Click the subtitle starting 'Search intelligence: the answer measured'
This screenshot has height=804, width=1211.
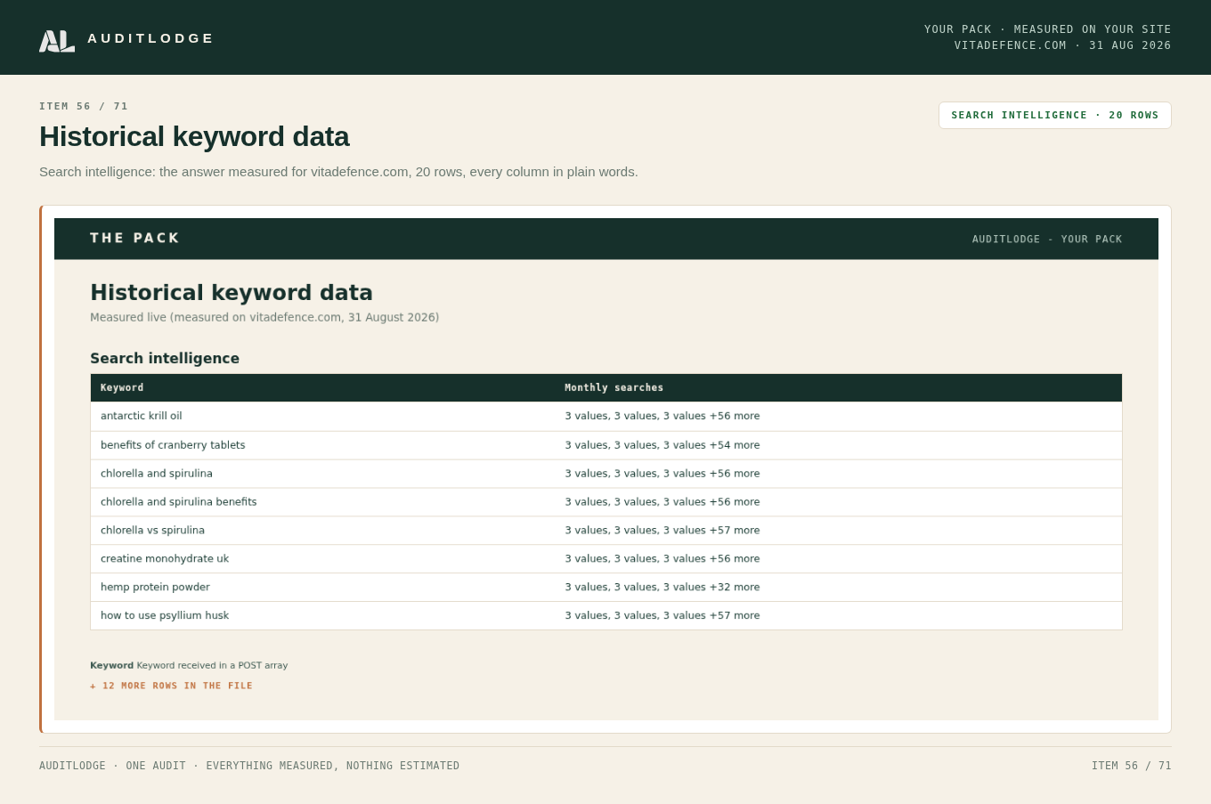point(338,172)
